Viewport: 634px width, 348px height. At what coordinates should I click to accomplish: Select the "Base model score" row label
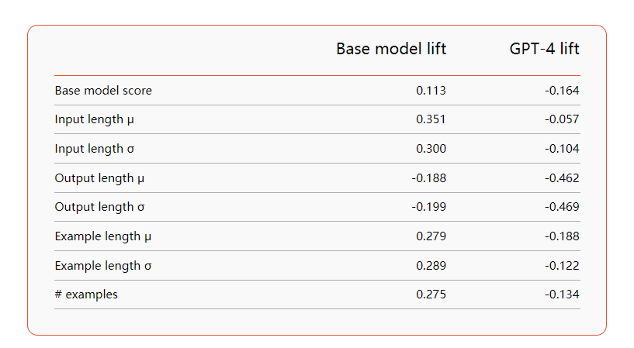click(x=103, y=91)
